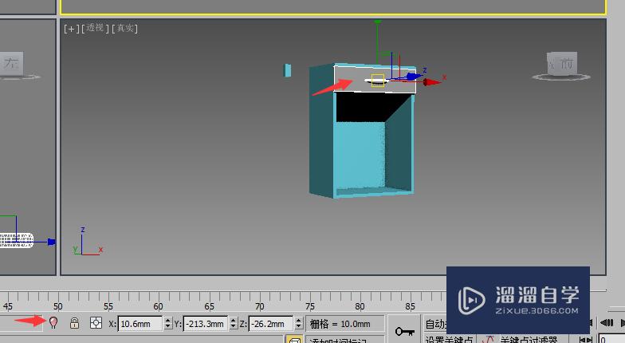Open 关键点过滤器 key filters
This screenshot has height=343, width=625.
tap(529, 340)
